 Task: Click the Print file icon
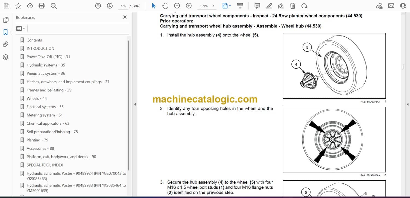[42, 6]
